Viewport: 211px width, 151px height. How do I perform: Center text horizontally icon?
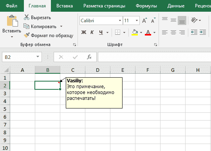point(173,32)
